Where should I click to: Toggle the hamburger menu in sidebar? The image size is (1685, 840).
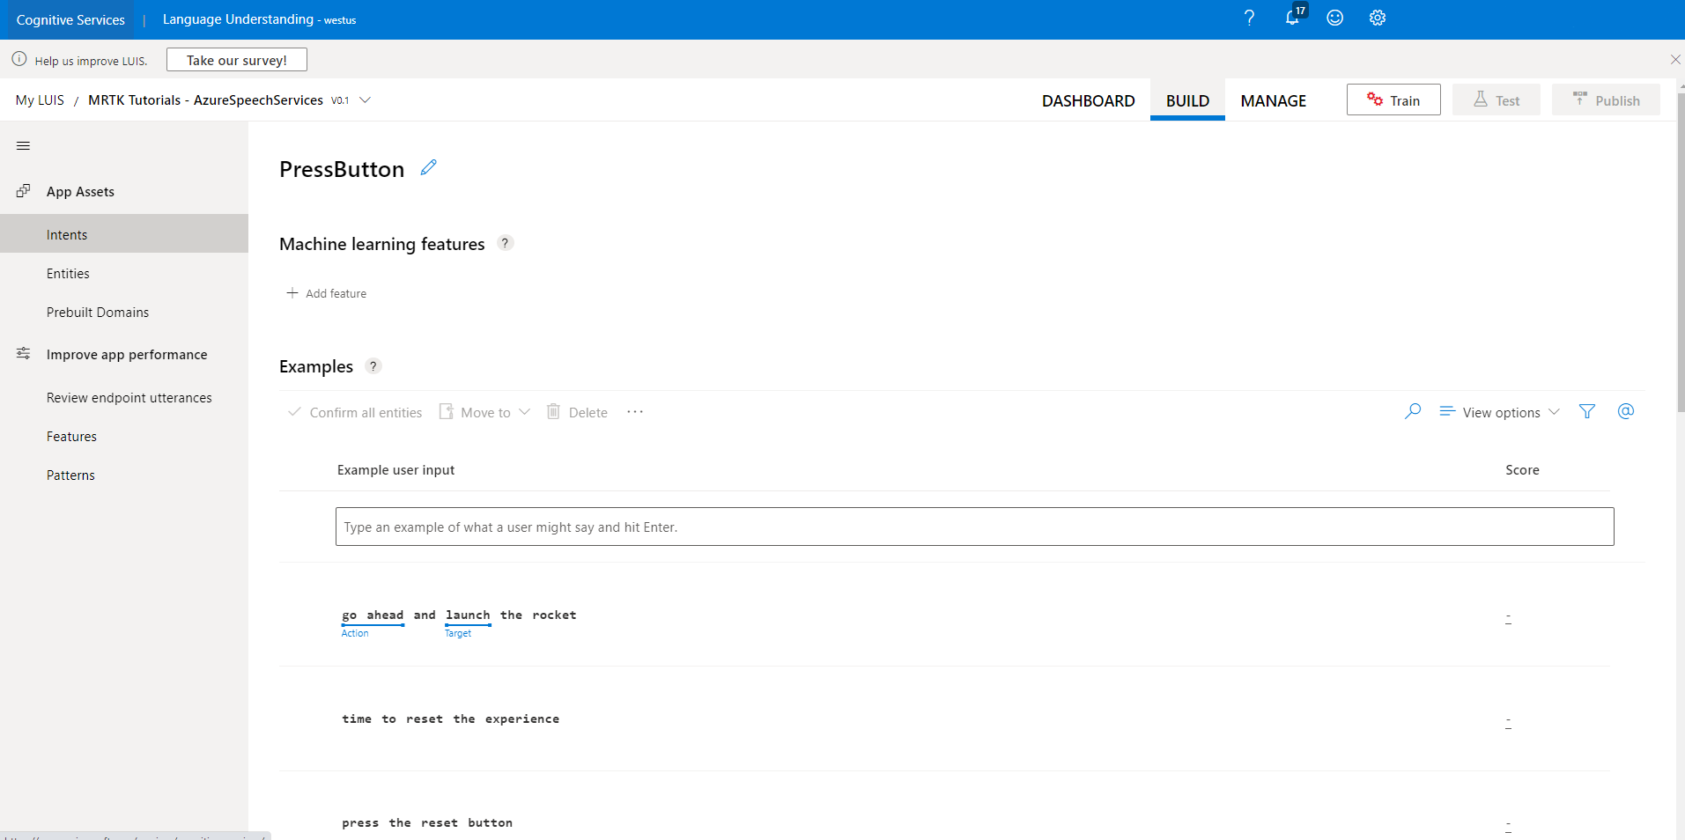pyautogui.click(x=24, y=146)
